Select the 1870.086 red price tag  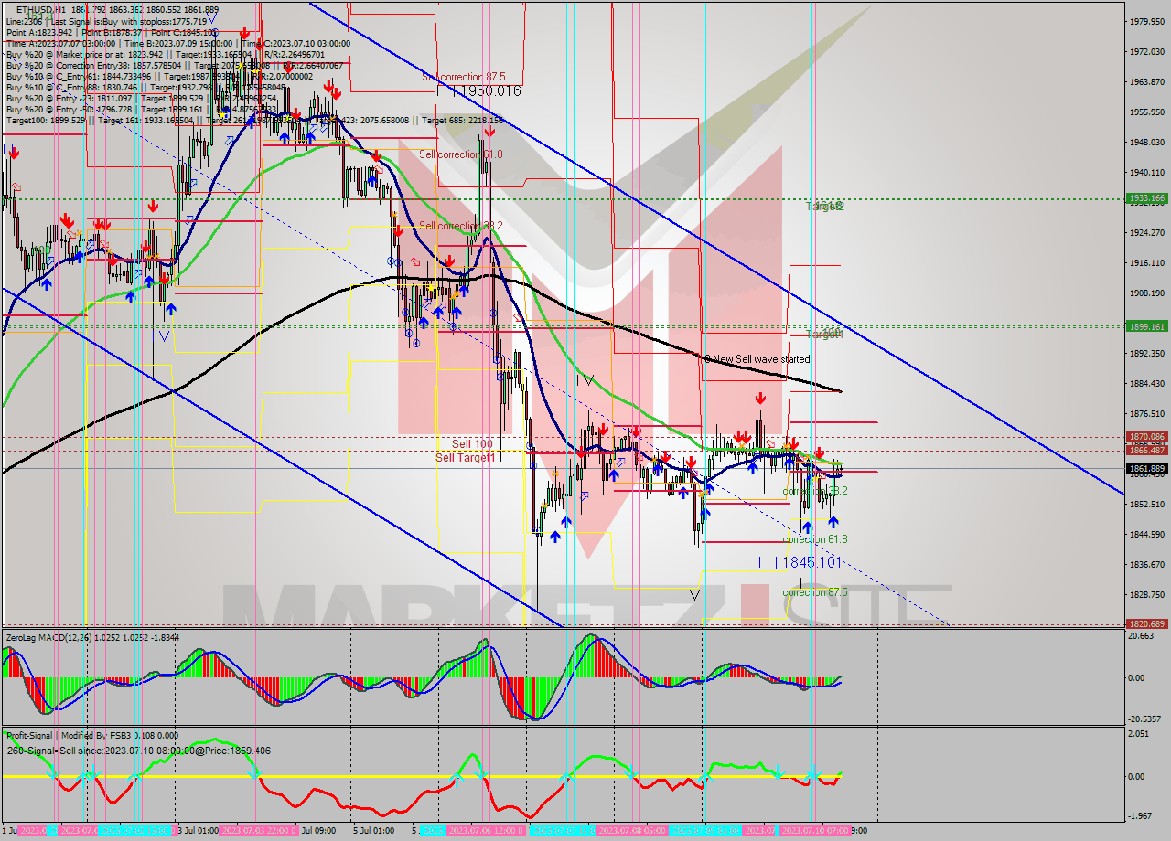tap(1145, 437)
